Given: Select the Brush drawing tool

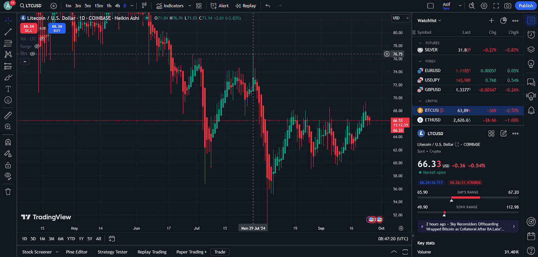Looking at the screenshot, I should coord(8,77).
